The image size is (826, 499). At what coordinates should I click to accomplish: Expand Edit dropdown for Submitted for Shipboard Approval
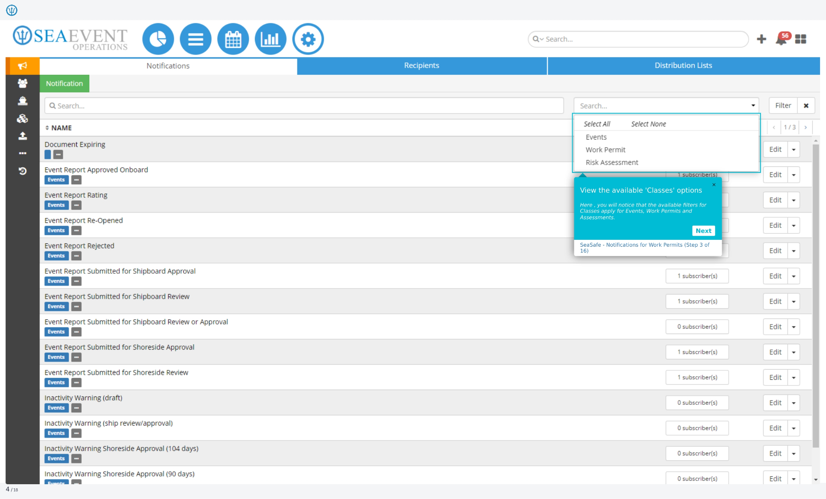794,276
